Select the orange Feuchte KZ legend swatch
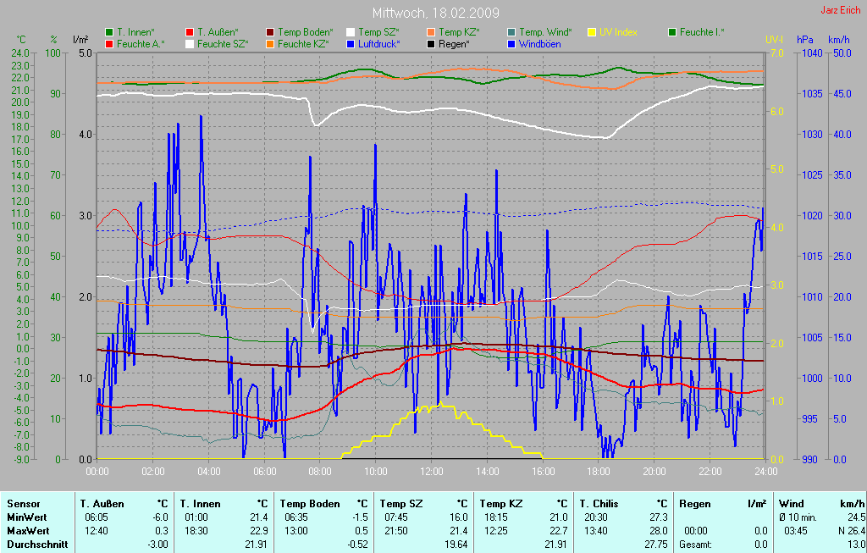 [x=270, y=43]
